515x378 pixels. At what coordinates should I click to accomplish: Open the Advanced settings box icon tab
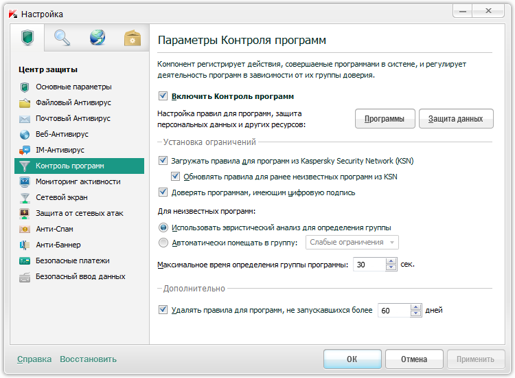pos(133,38)
